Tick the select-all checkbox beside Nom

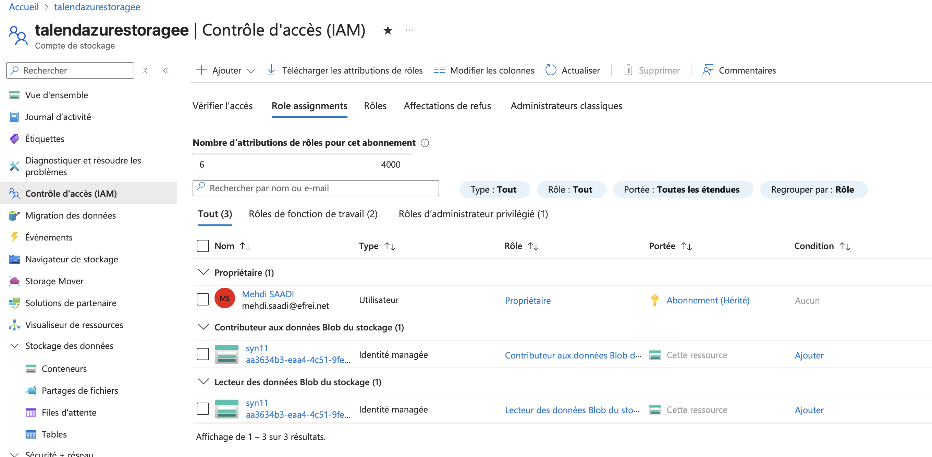point(203,246)
